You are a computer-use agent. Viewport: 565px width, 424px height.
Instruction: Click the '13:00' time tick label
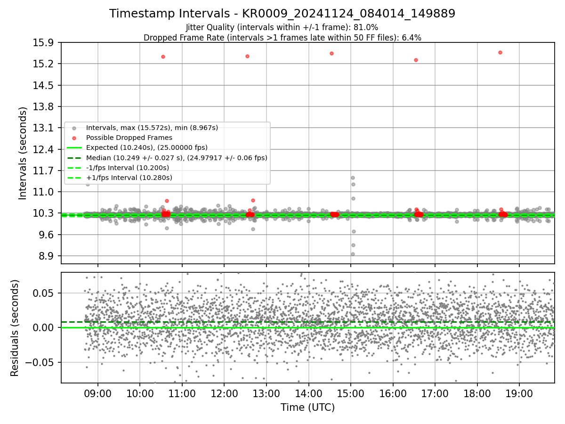(266, 394)
